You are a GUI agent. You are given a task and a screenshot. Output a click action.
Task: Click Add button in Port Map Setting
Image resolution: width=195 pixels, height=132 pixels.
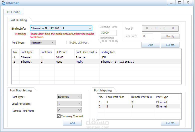(x=72, y=123)
